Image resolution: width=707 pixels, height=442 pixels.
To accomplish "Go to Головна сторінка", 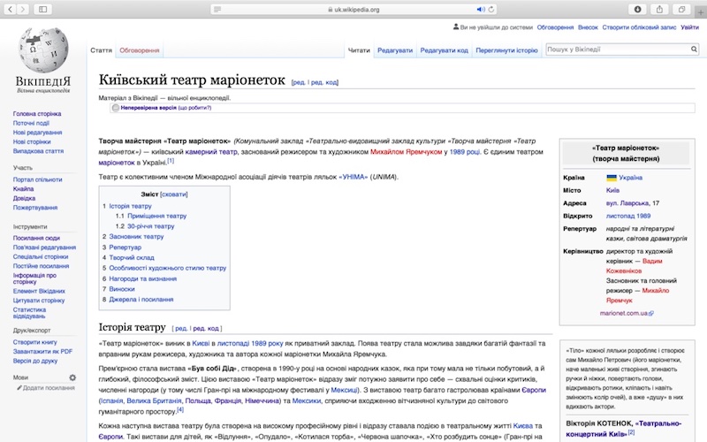I will click(x=37, y=114).
